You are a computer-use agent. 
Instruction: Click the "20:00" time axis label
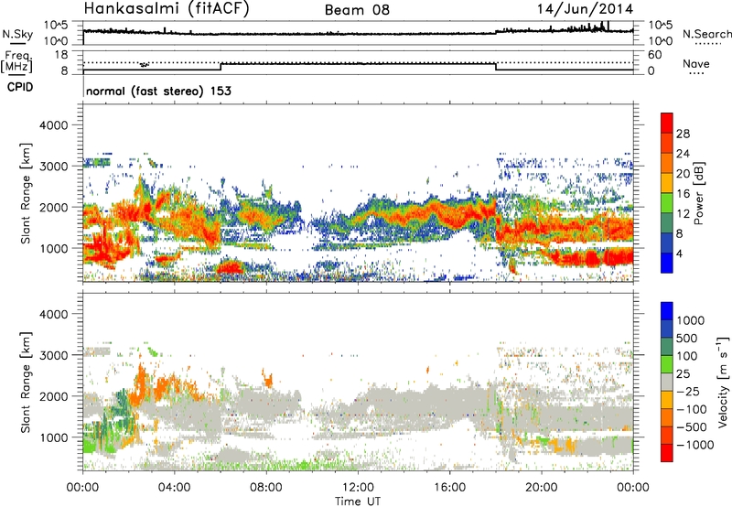pyautogui.click(x=542, y=488)
